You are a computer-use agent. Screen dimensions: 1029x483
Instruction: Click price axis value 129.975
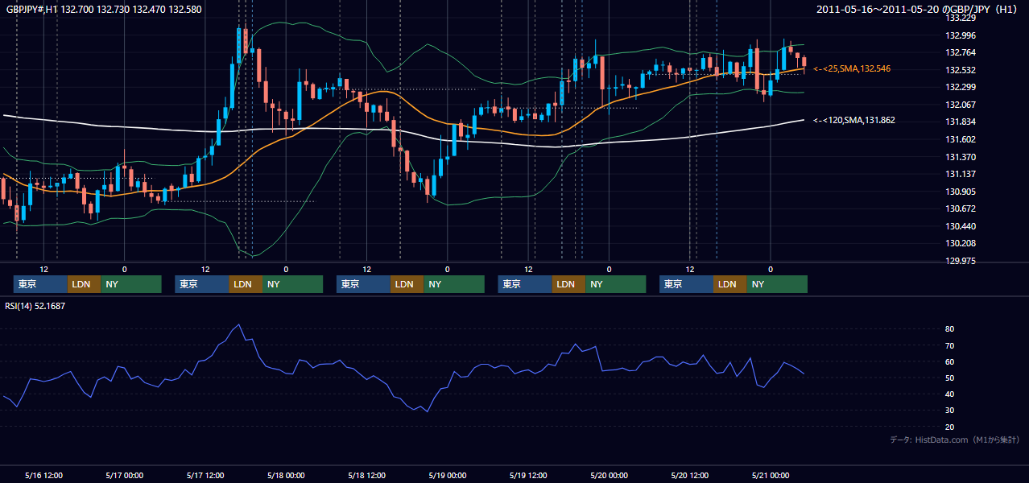click(x=960, y=261)
